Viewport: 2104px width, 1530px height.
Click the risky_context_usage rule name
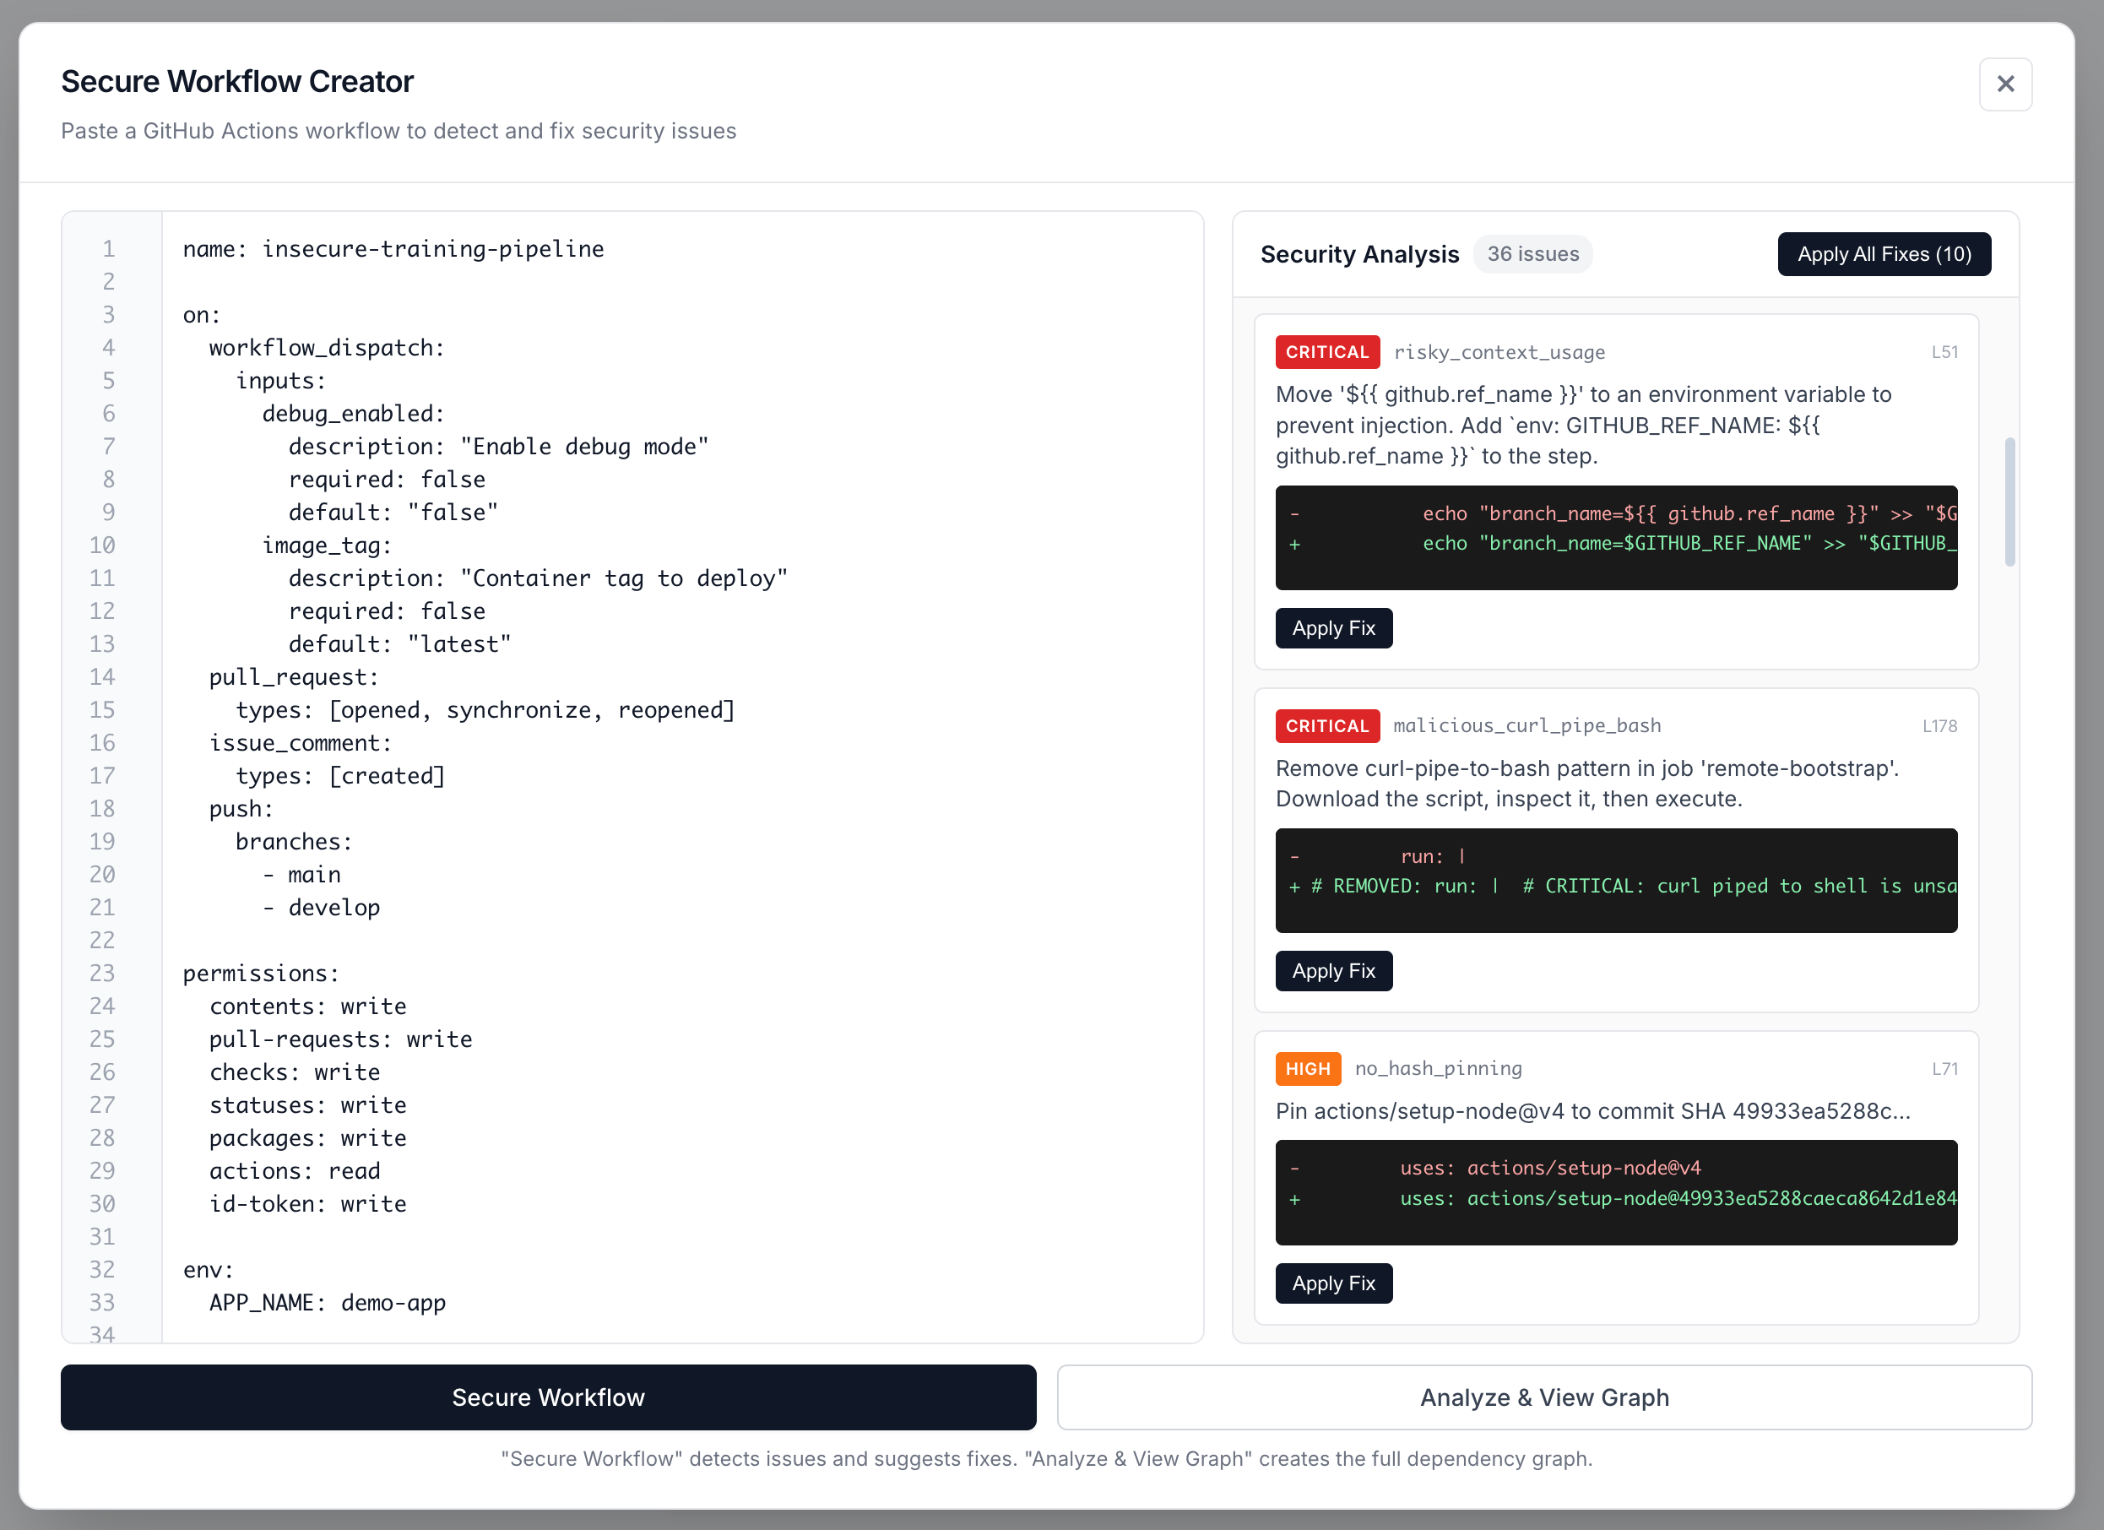[1499, 353]
